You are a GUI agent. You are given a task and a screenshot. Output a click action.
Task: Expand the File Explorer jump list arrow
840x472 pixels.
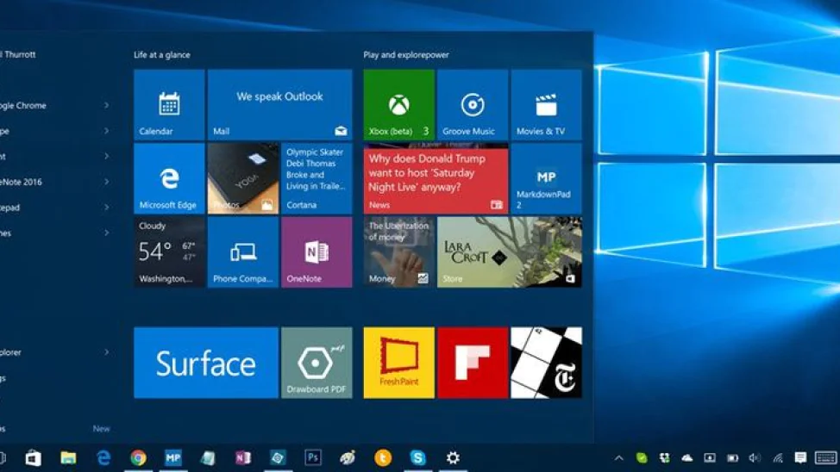106,352
